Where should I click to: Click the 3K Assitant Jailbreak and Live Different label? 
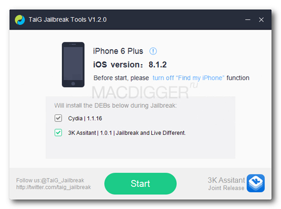point(127,133)
